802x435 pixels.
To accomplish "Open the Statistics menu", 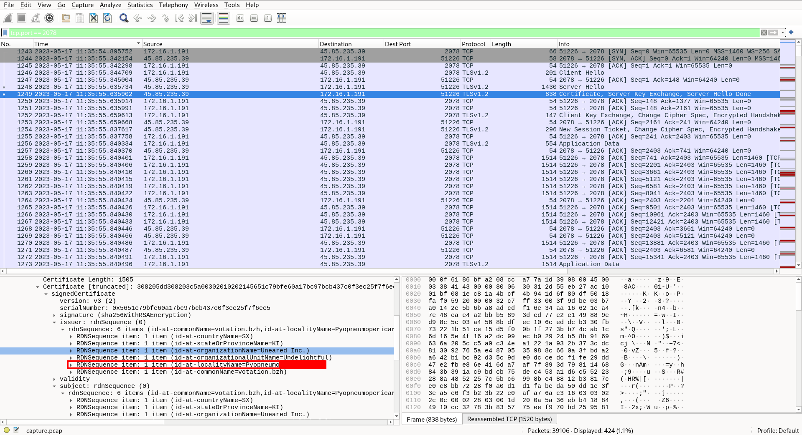I will click(x=140, y=5).
